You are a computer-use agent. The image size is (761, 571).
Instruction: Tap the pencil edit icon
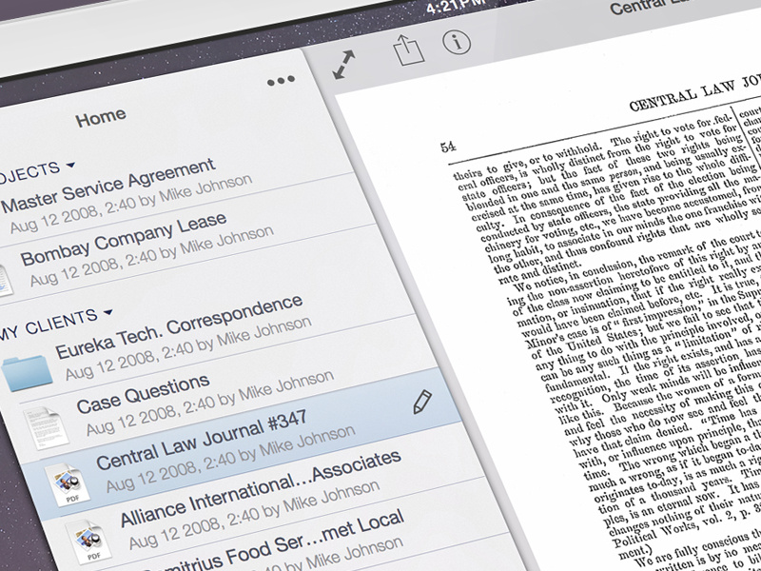click(x=422, y=402)
